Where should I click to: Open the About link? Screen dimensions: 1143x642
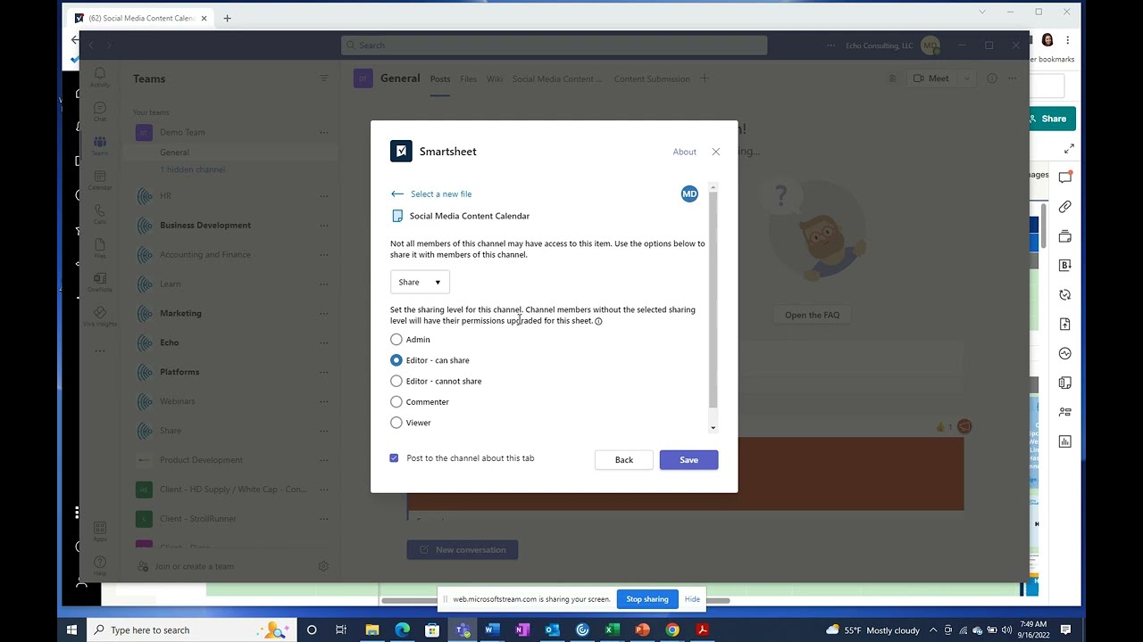[x=684, y=152]
